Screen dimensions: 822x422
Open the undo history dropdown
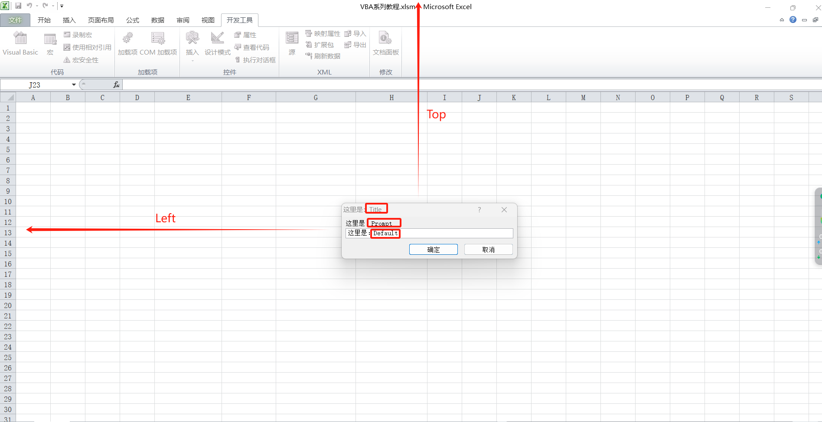[37, 6]
